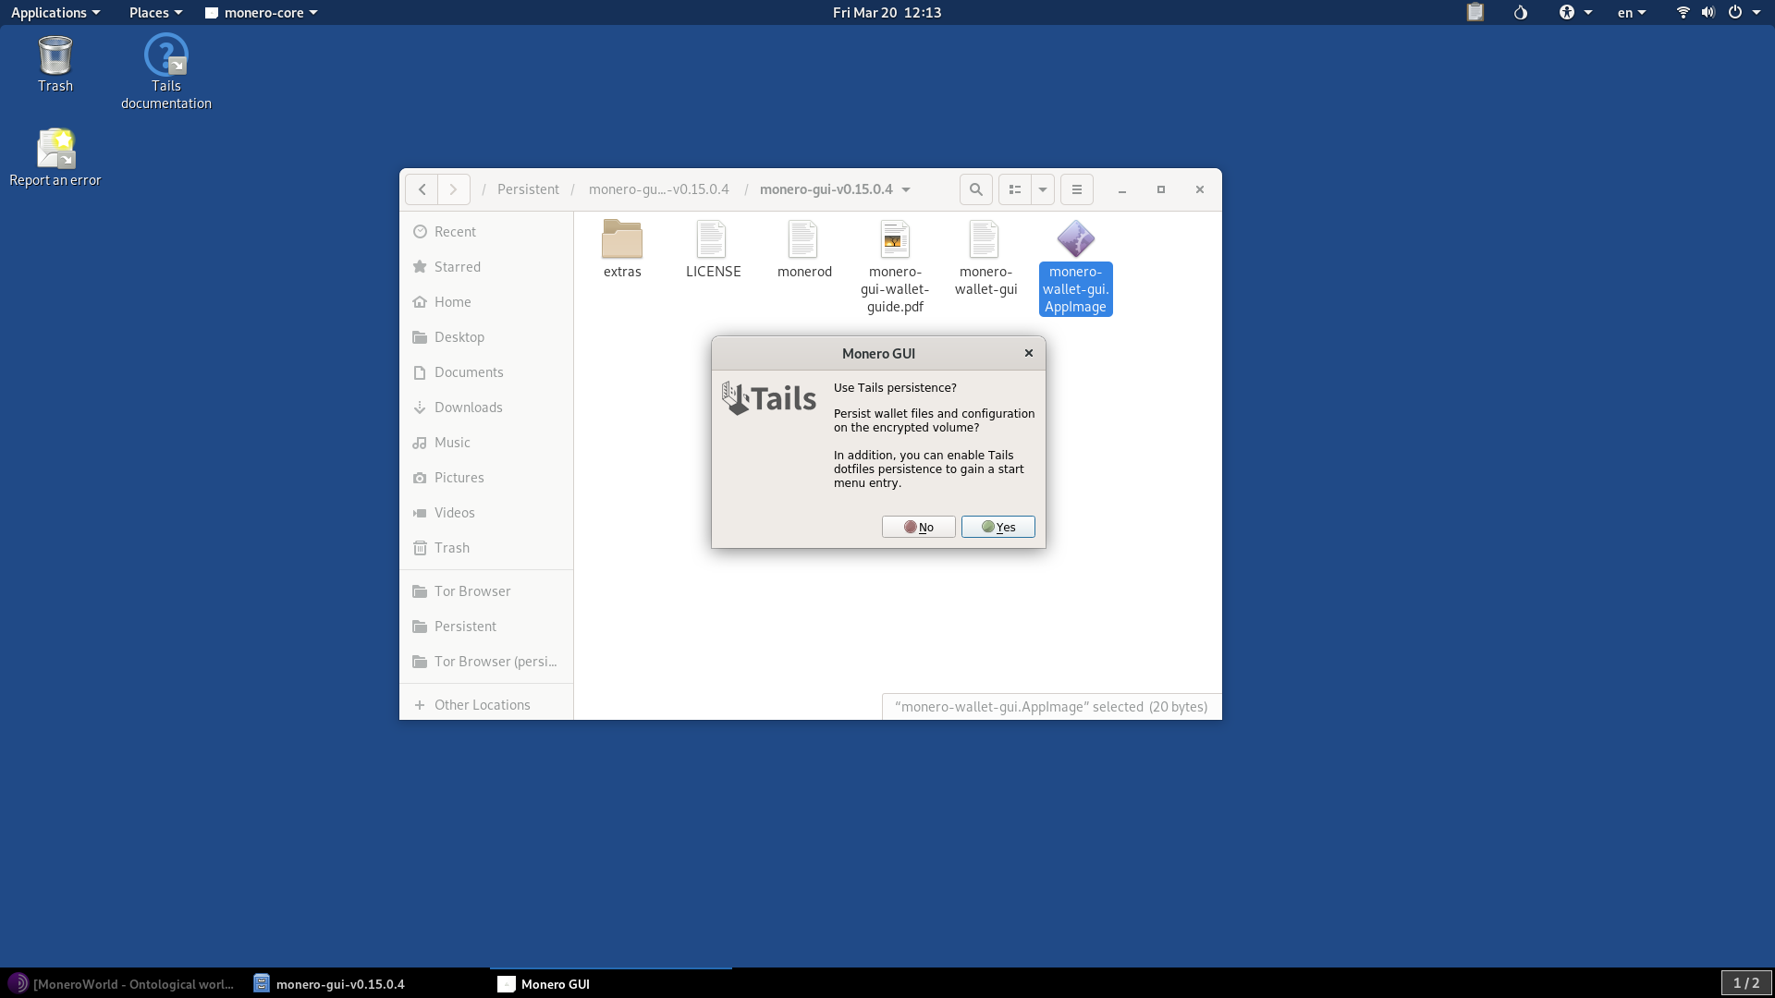Select the monerod file icon
The width and height of the screenshot is (1775, 998).
(803, 238)
